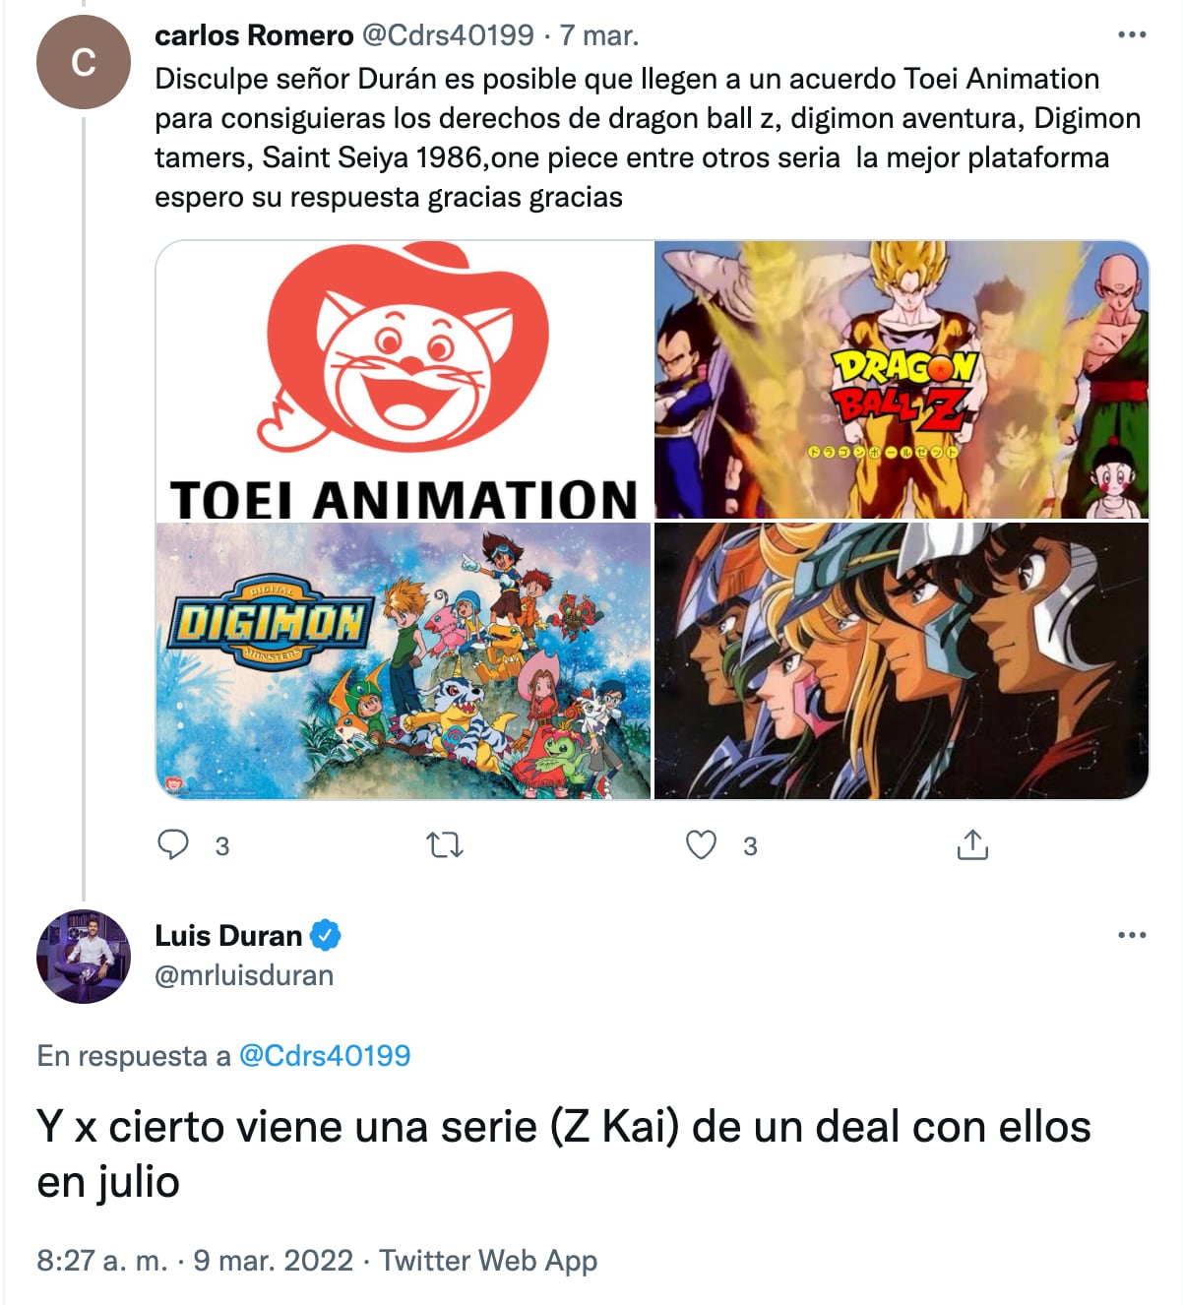Click the retweet arrows icon
This screenshot has width=1183, height=1305.
point(445,845)
